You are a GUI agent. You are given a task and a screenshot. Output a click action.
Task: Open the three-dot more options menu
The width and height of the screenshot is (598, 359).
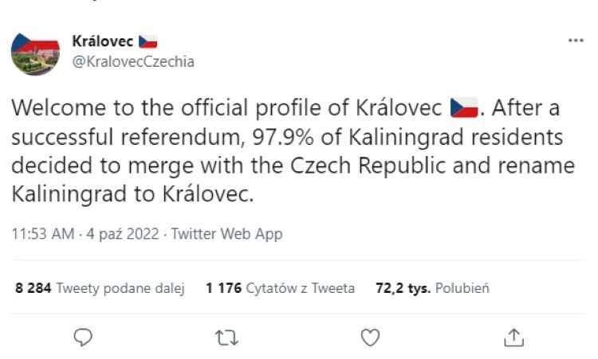(x=575, y=41)
